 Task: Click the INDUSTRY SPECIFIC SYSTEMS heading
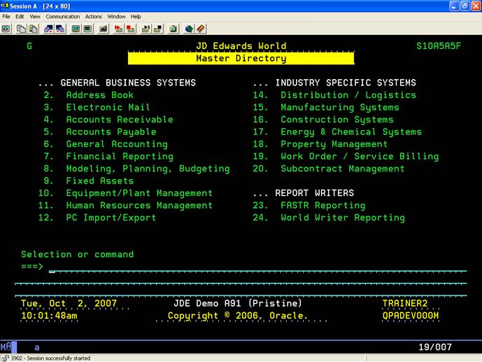point(346,83)
